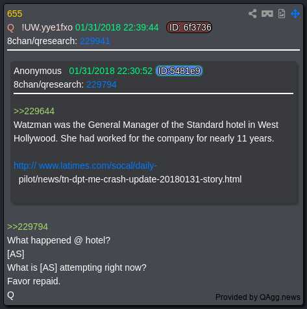The image size is (307, 309).
Task: Click the pilot/news story.html URL text
Action: click(130, 179)
